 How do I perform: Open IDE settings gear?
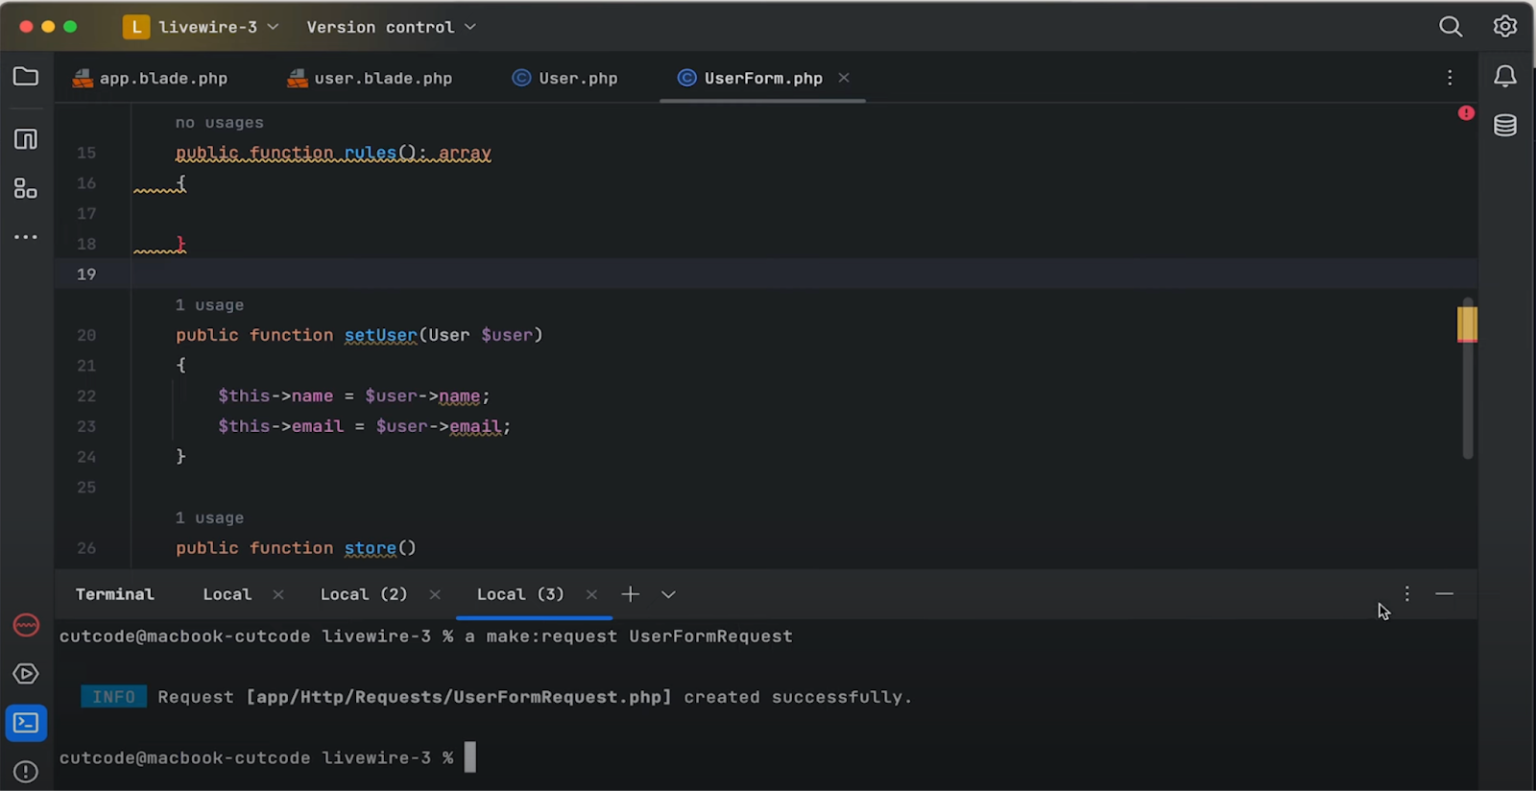(x=1504, y=27)
